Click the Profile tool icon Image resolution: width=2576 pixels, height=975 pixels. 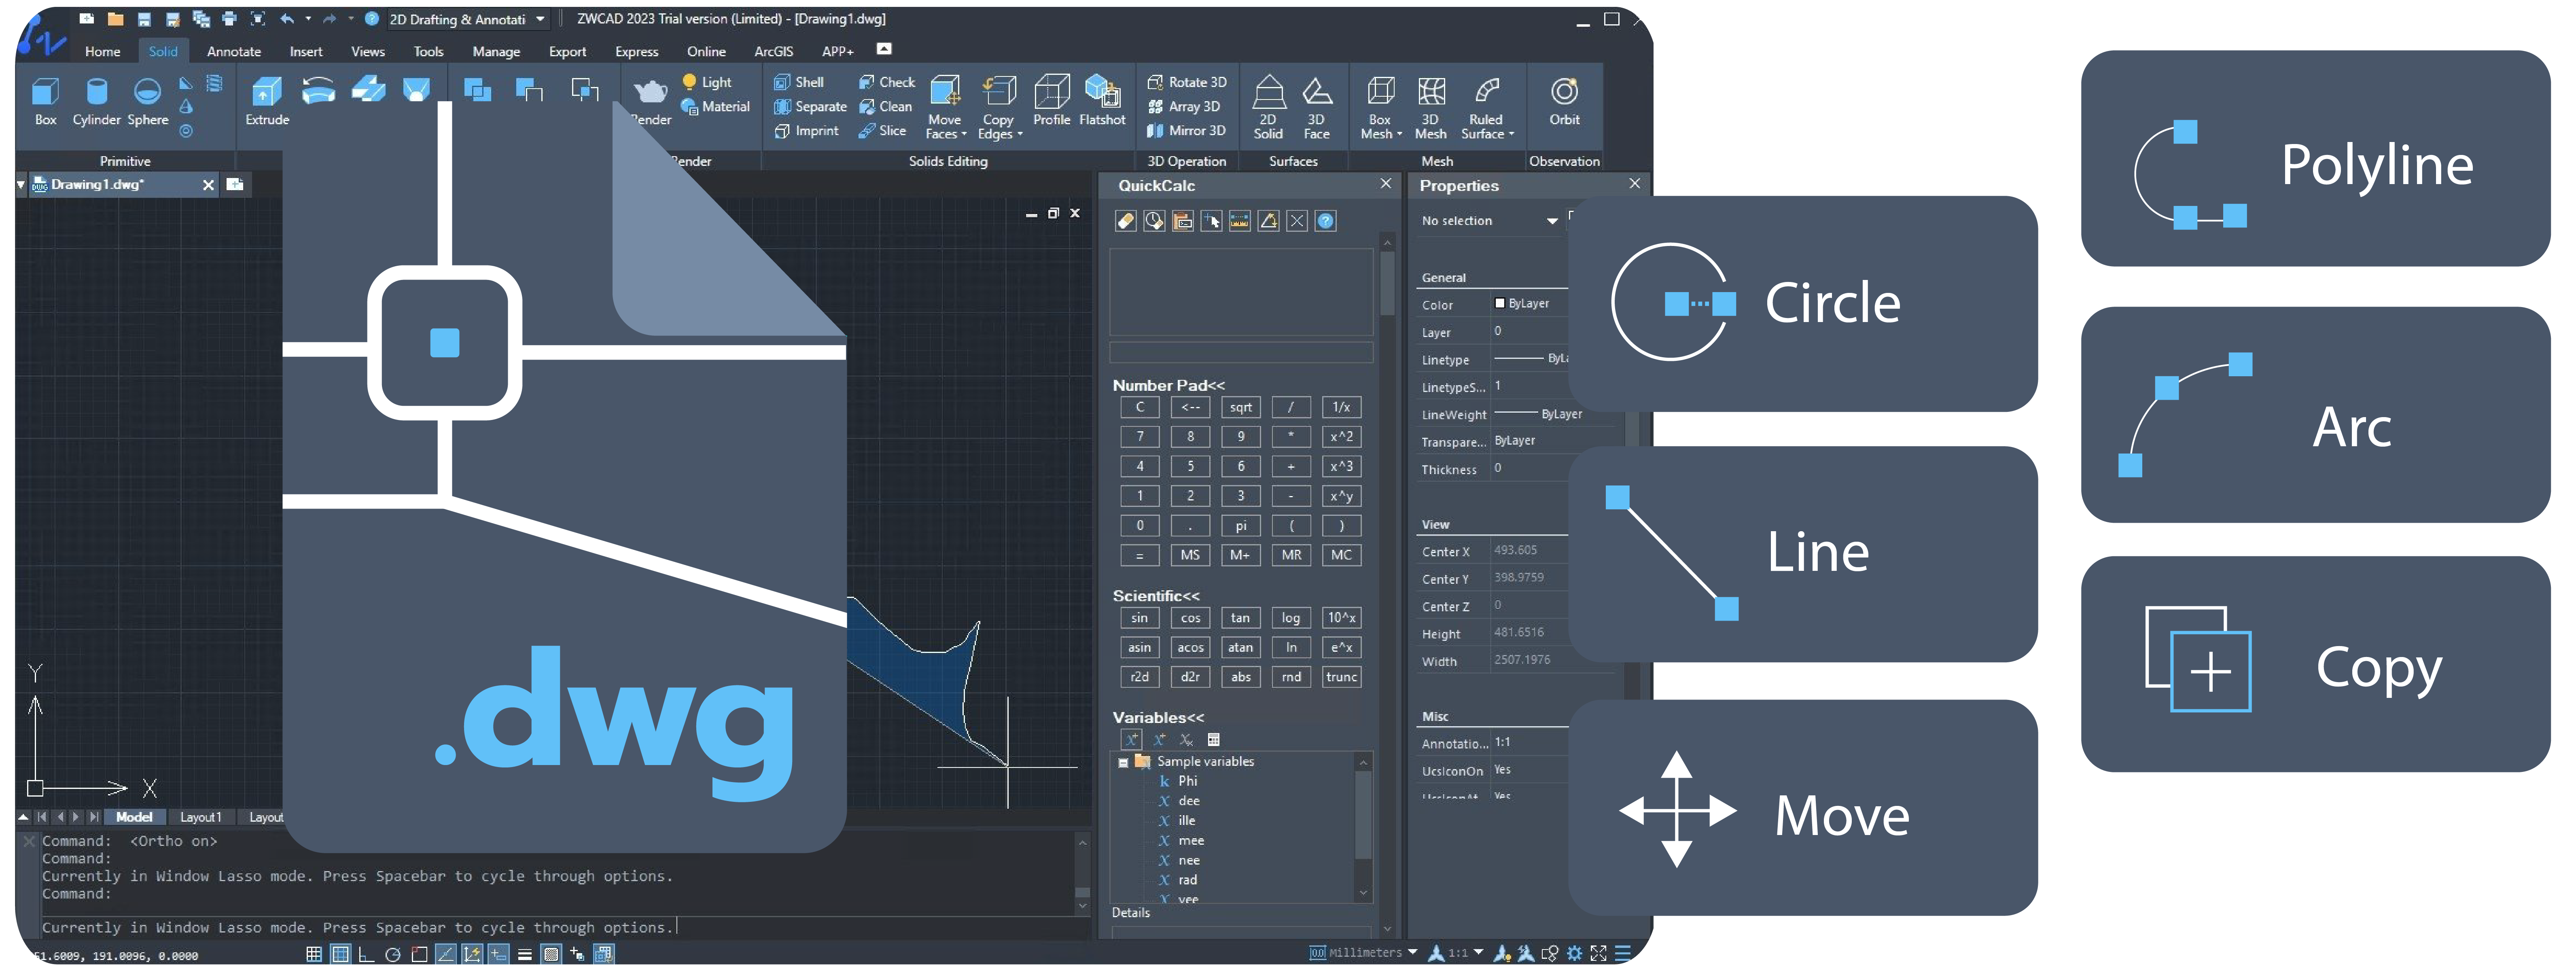1051,92
